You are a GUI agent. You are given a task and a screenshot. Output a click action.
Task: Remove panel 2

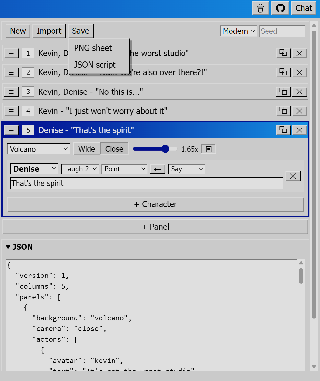[x=299, y=72]
